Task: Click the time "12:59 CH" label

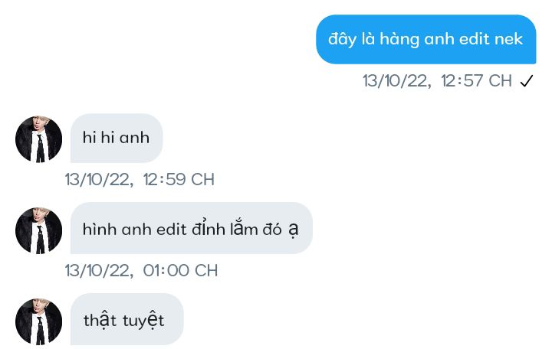Action: pos(179,179)
